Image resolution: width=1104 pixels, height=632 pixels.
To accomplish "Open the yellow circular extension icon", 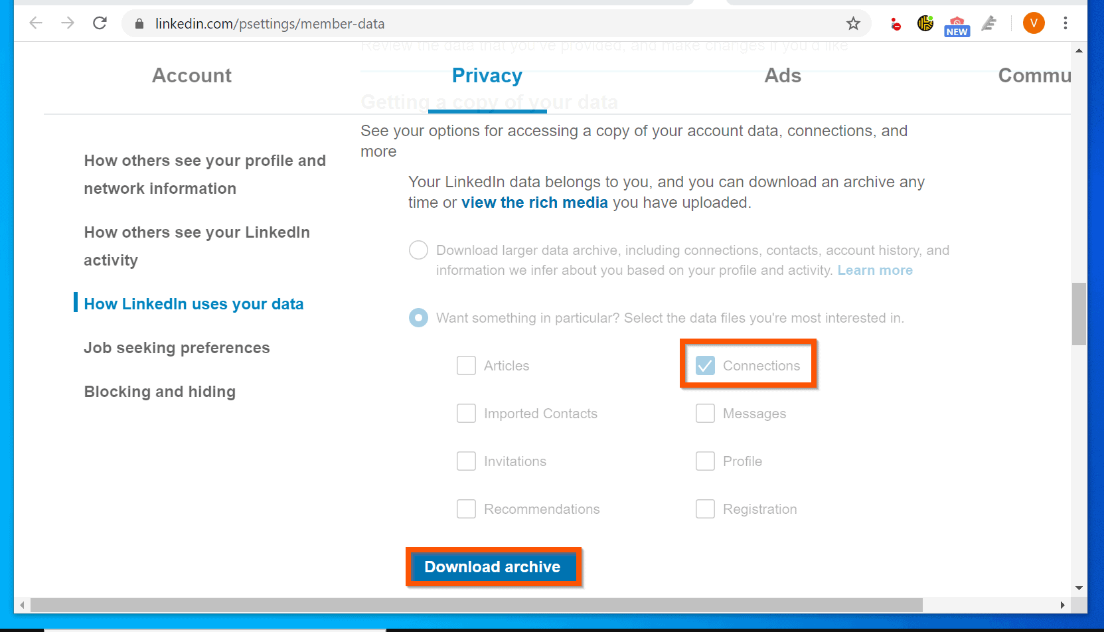I will coord(924,23).
